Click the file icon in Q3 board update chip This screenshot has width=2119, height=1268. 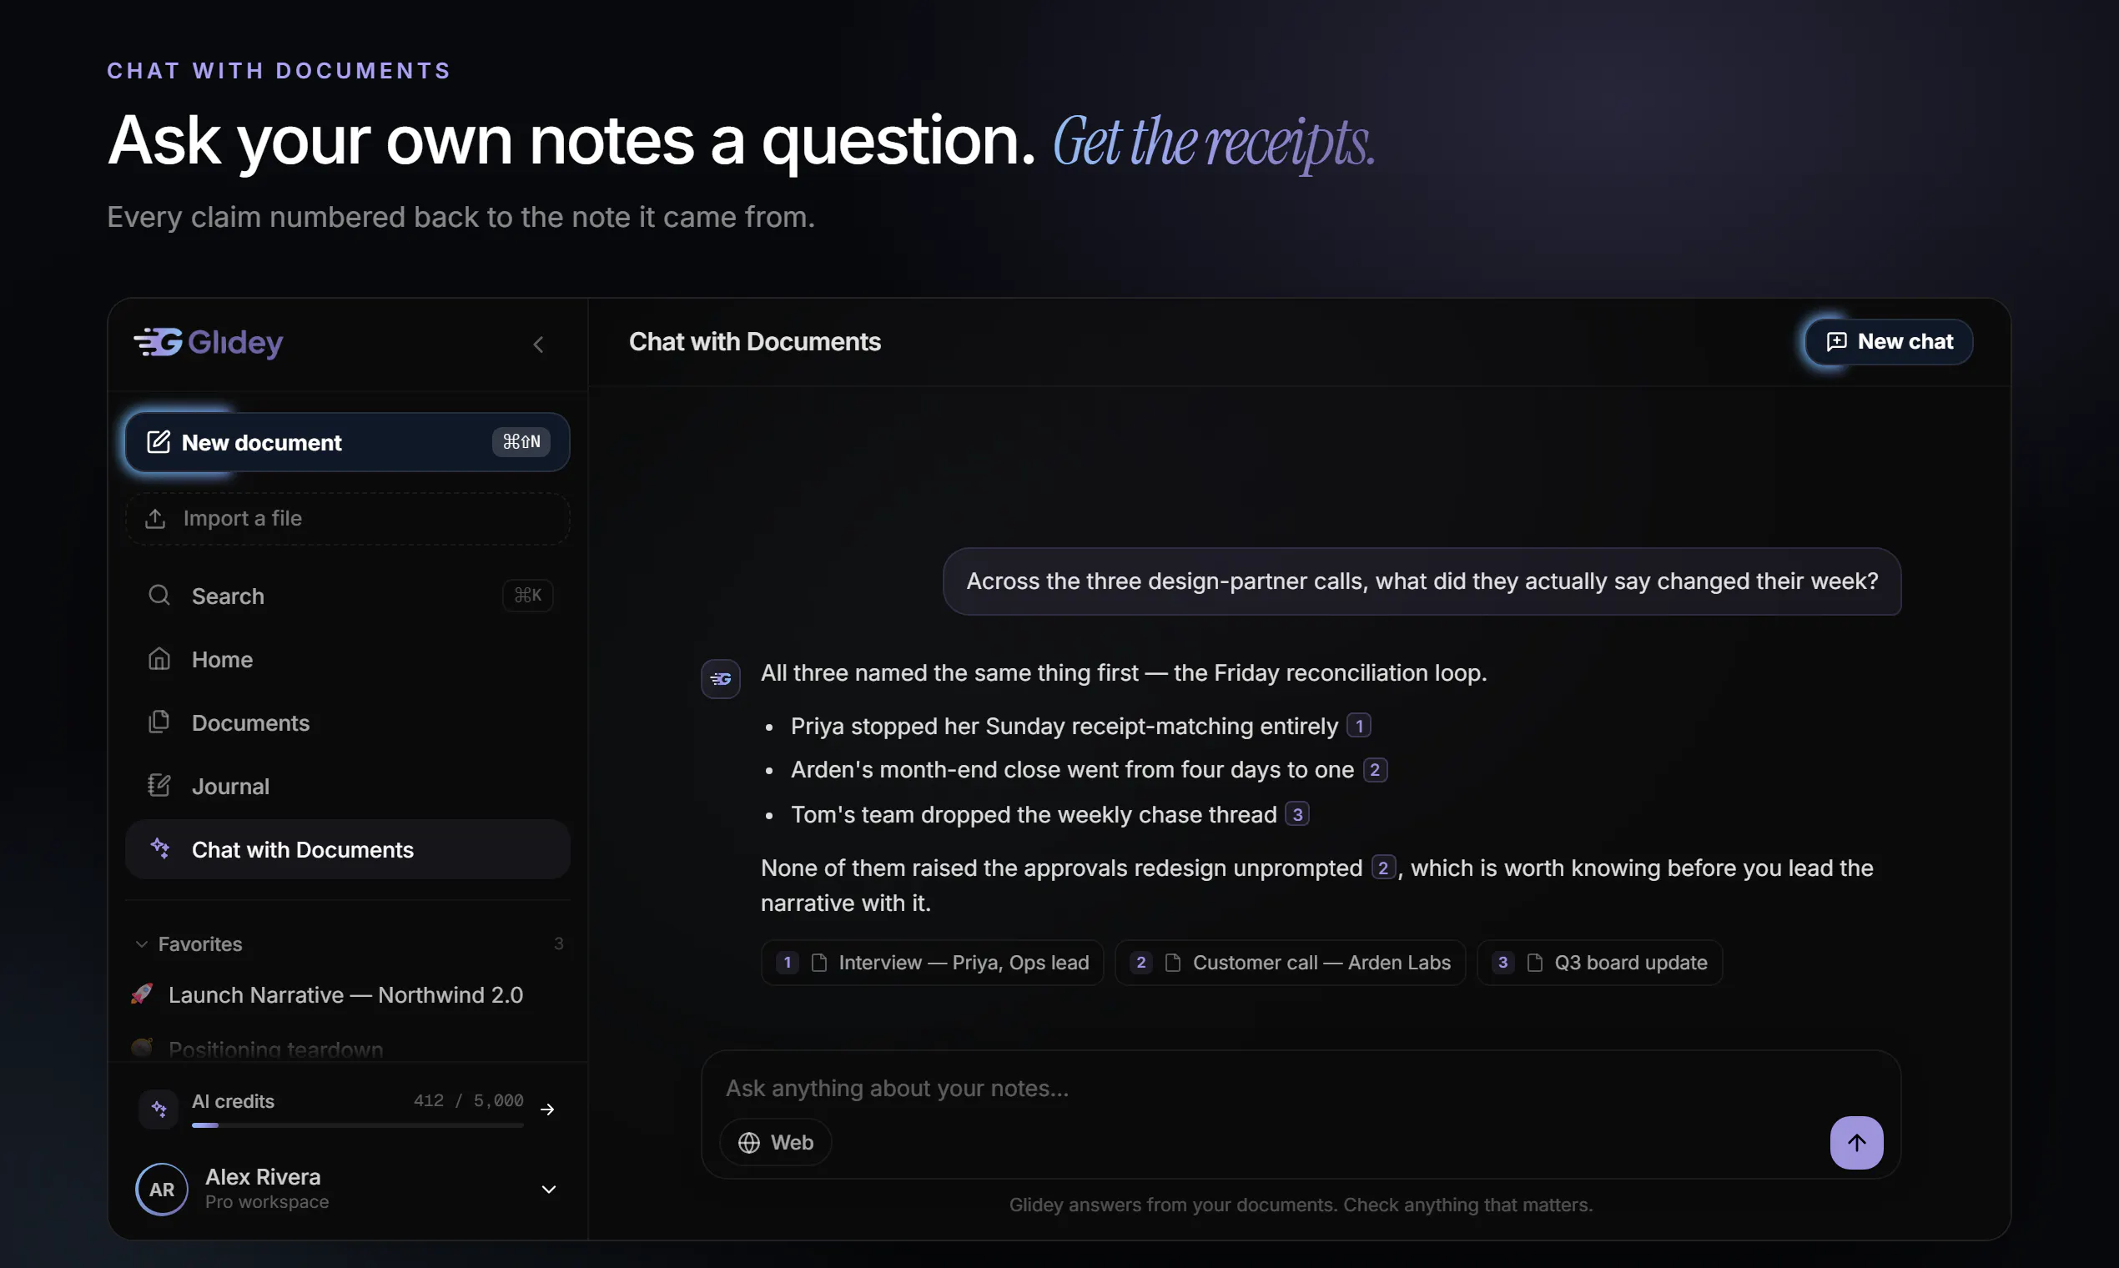(1534, 963)
